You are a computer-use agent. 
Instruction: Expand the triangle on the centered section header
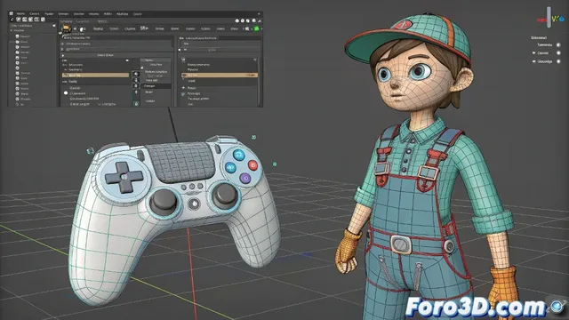[63, 55]
